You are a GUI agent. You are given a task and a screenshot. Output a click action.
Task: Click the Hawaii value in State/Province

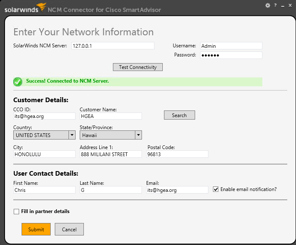point(90,135)
